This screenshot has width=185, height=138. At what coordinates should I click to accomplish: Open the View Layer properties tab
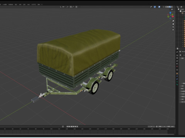click(177, 61)
